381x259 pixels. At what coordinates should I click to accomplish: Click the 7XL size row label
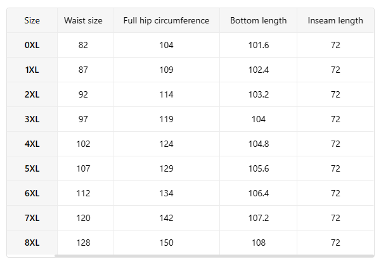32,218
